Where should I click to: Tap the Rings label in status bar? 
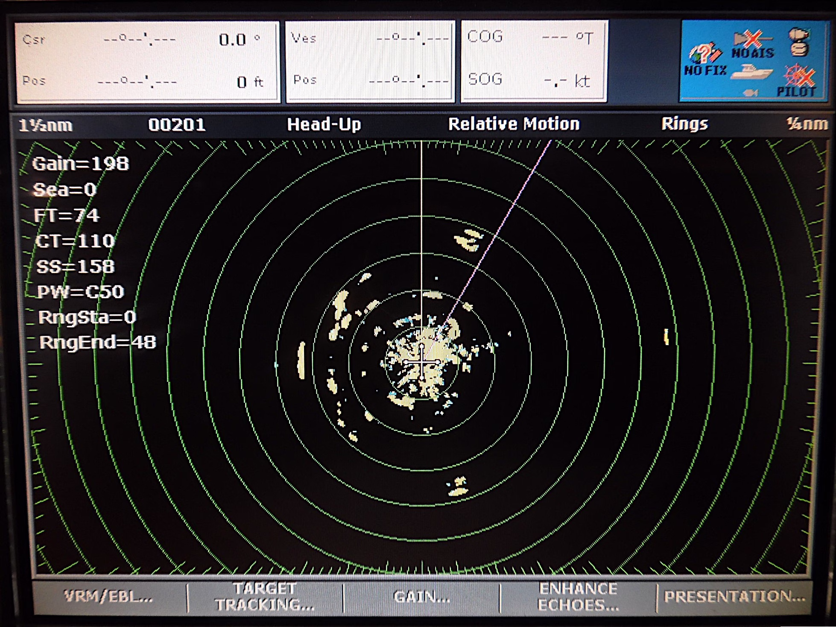pos(684,124)
